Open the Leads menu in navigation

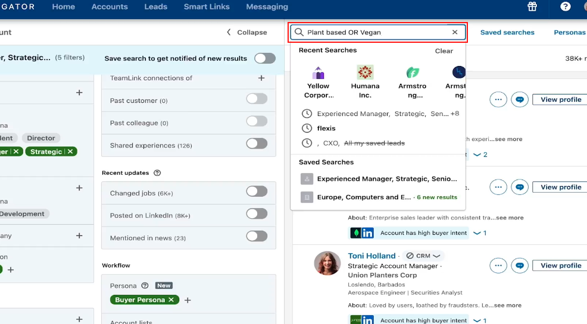click(155, 7)
